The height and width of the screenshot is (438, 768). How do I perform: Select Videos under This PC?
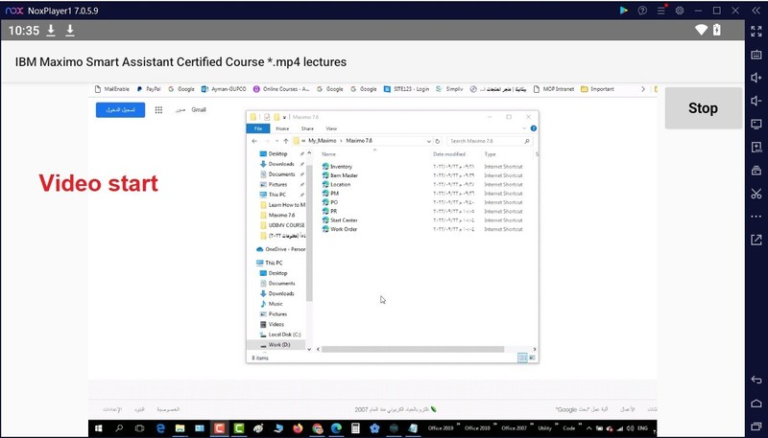pos(272,324)
